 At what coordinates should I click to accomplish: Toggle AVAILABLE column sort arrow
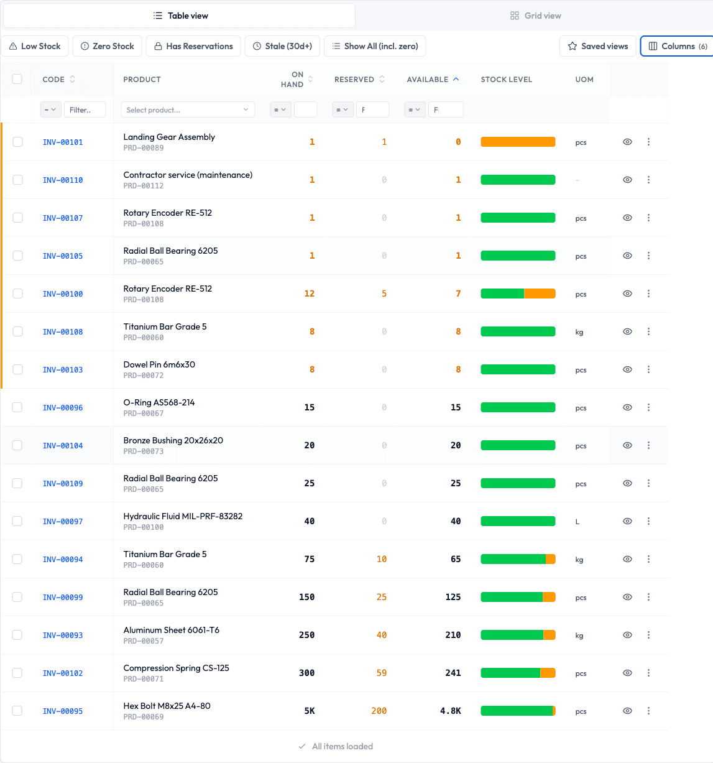(x=456, y=79)
